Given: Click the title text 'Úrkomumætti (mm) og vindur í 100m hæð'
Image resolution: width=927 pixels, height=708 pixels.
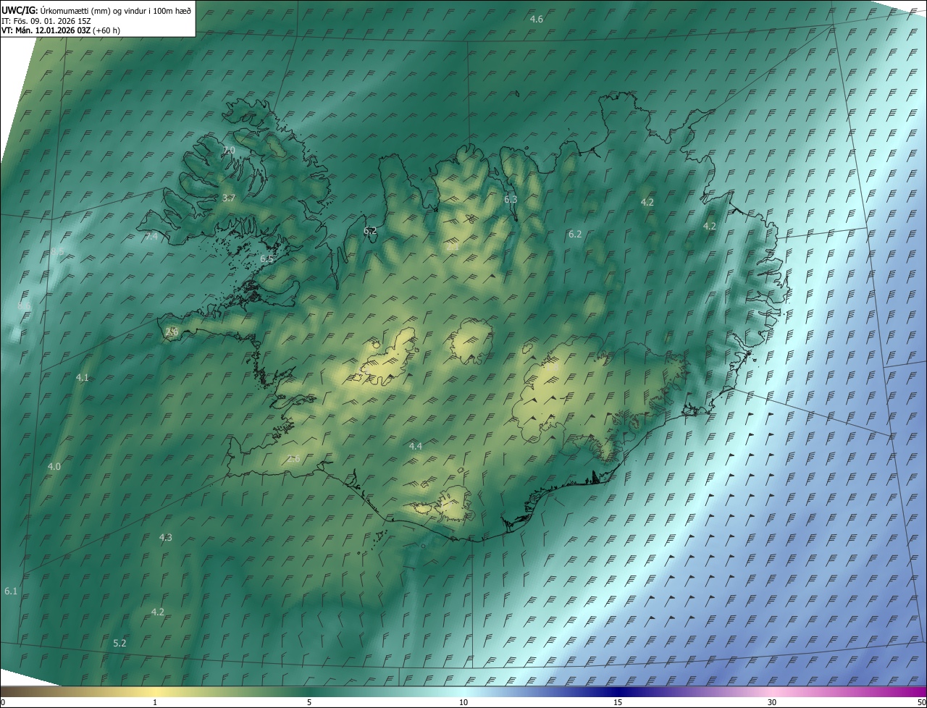Looking at the screenshot, I should [116, 10].
